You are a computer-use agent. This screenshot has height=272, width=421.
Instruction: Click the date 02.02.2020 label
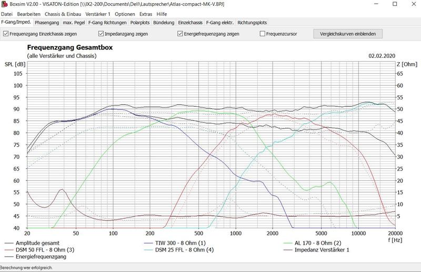tap(382, 56)
